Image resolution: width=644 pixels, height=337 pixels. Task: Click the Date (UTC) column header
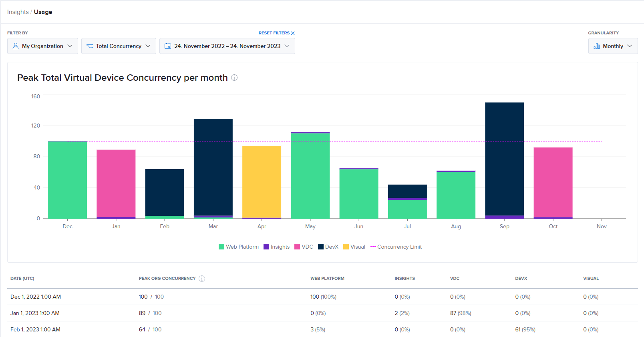22,279
